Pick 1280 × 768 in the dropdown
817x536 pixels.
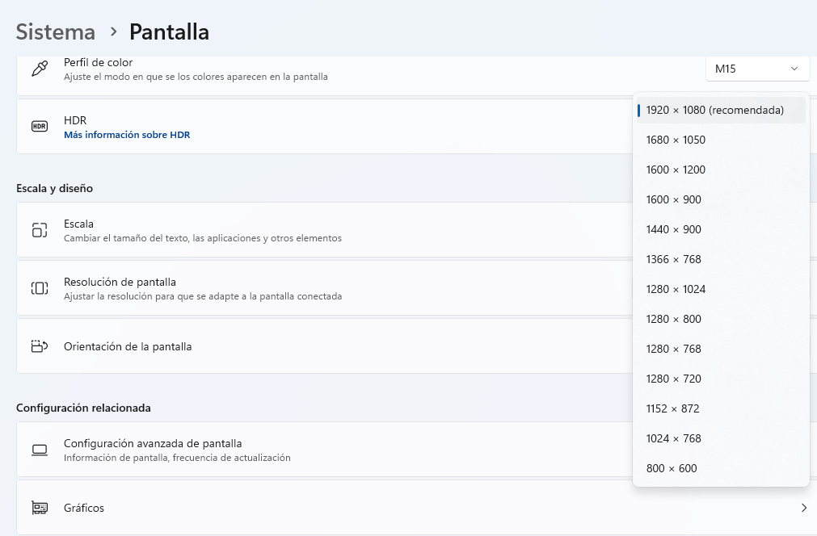click(721, 350)
